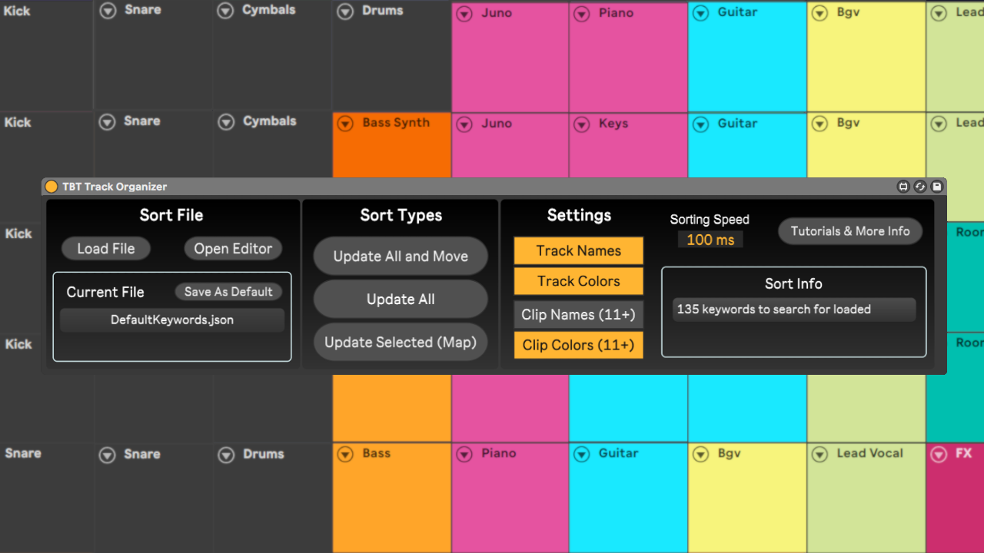Select the FX clip name
This screenshot has height=553, width=984.
click(x=964, y=454)
